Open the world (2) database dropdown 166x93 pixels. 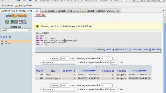[16, 30]
